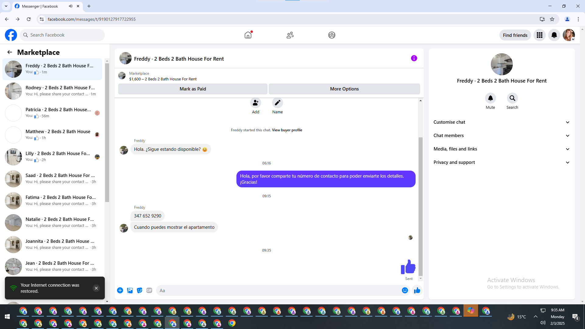
Task: Click the install app icon in address bar
Action: (x=542, y=19)
